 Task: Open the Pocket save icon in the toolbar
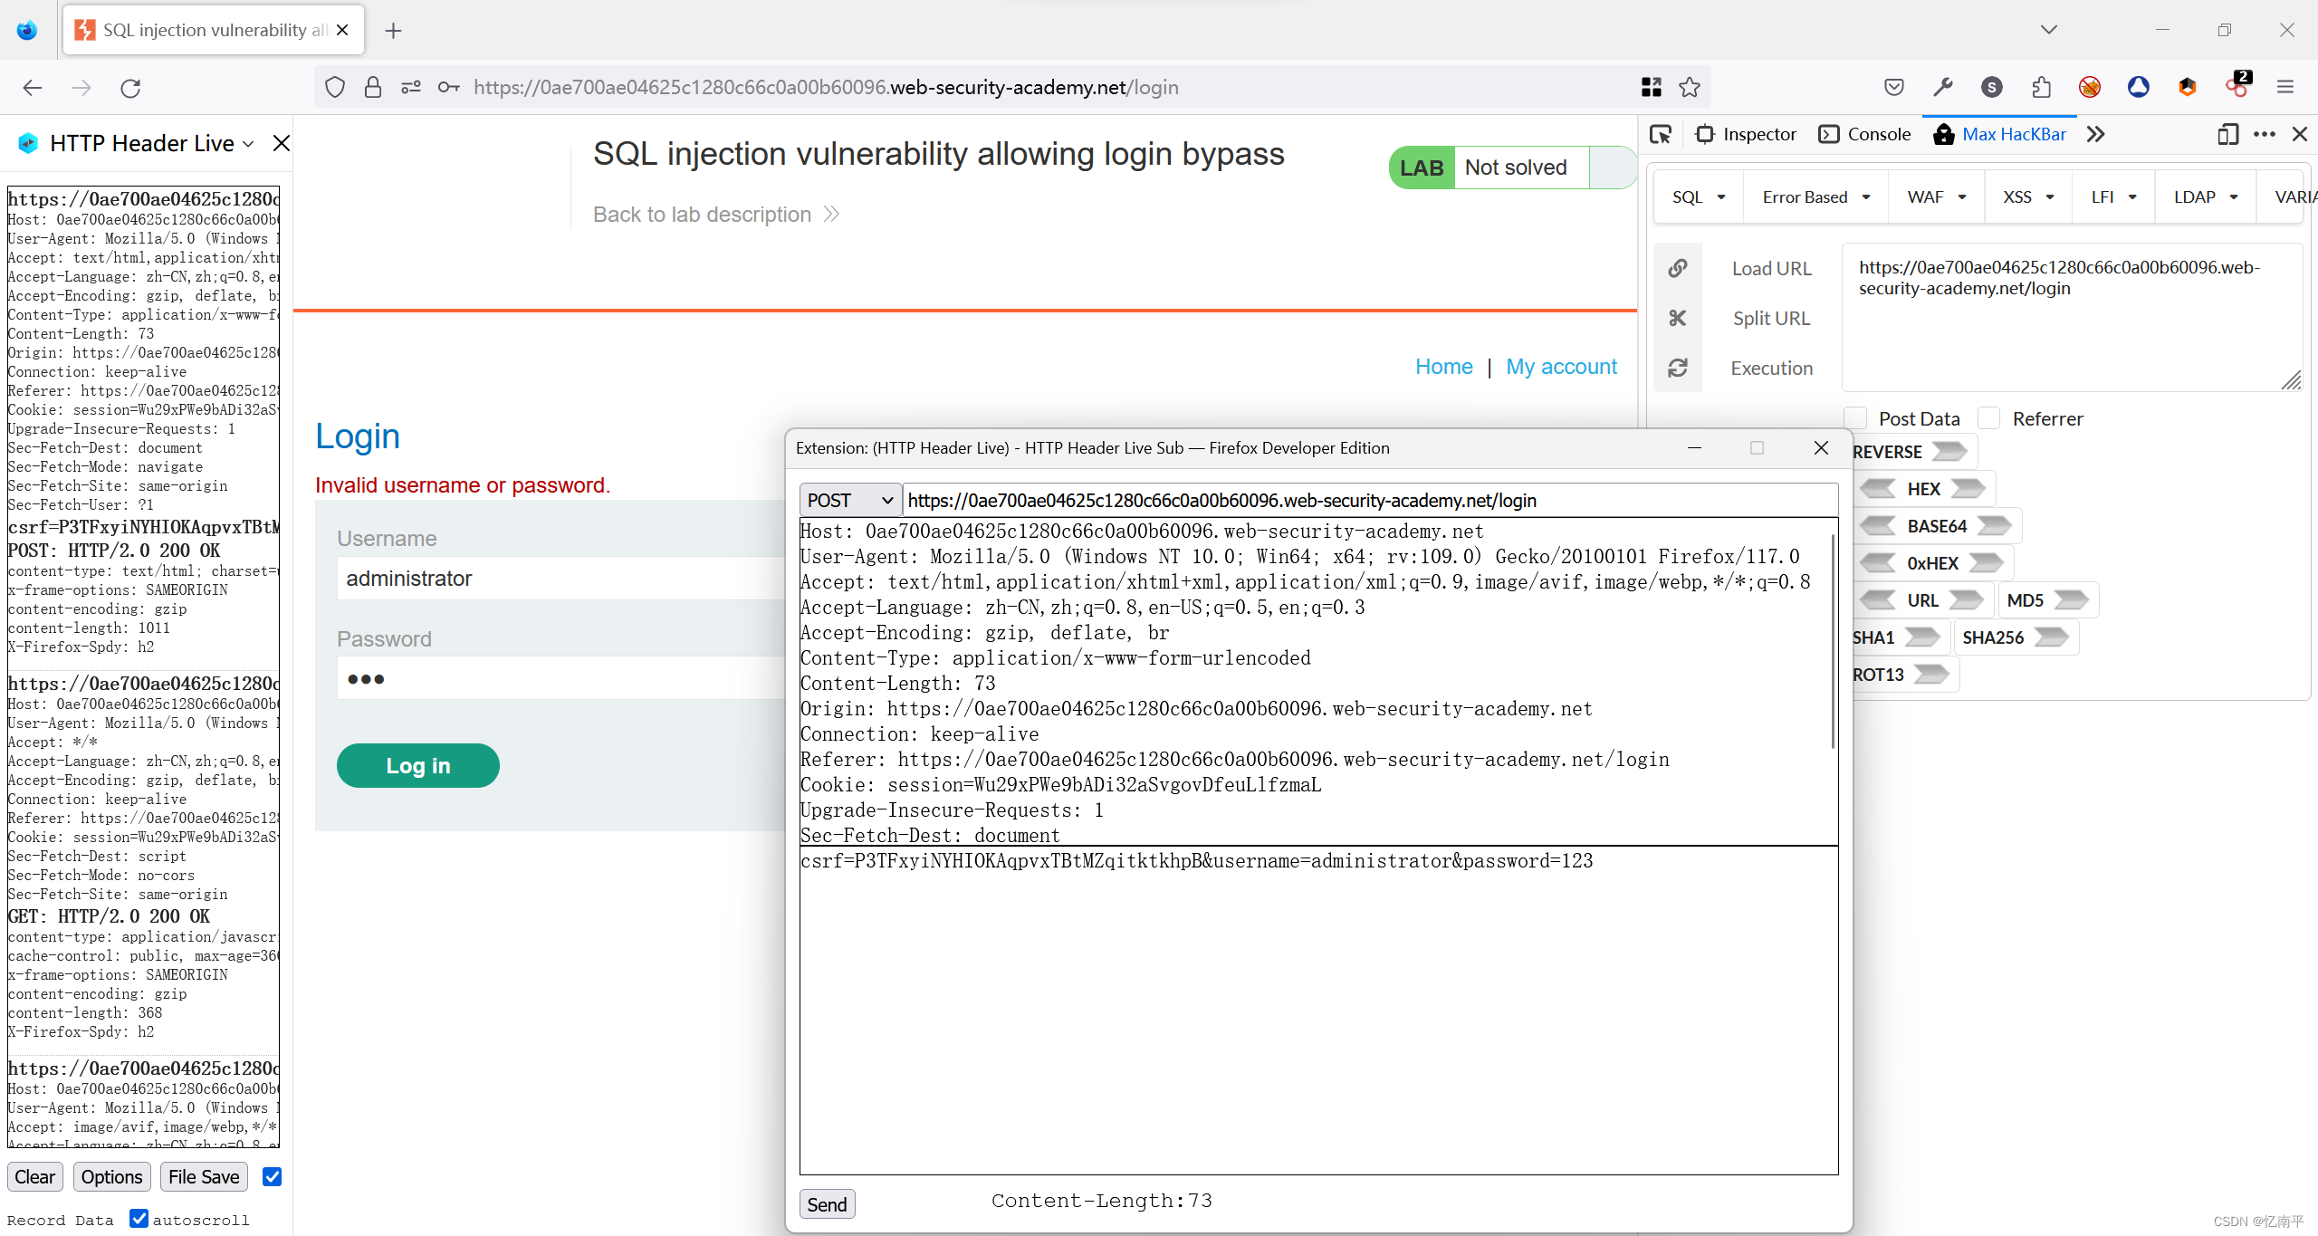tap(1893, 87)
